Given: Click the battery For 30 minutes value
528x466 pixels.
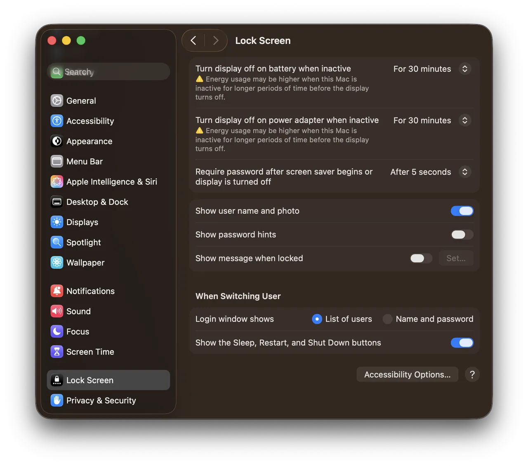Looking at the screenshot, I should tap(422, 69).
